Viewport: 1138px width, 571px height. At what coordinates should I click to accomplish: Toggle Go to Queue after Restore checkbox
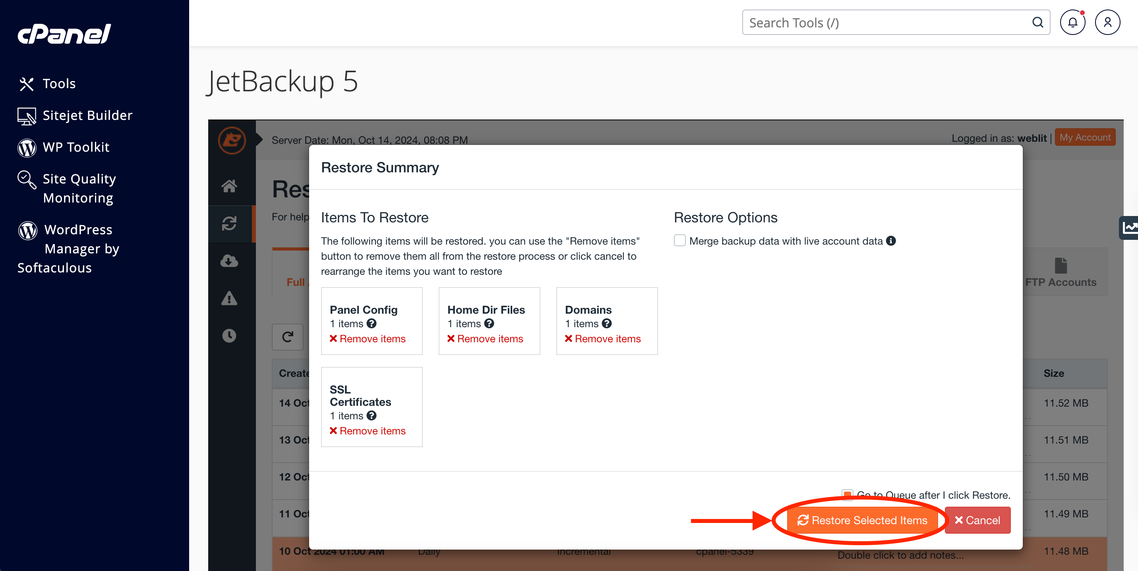(847, 495)
